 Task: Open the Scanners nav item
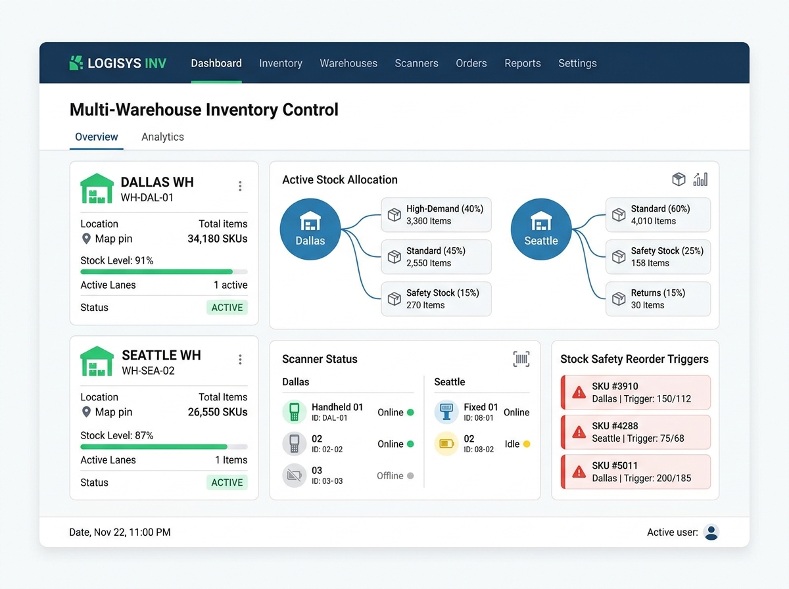416,63
